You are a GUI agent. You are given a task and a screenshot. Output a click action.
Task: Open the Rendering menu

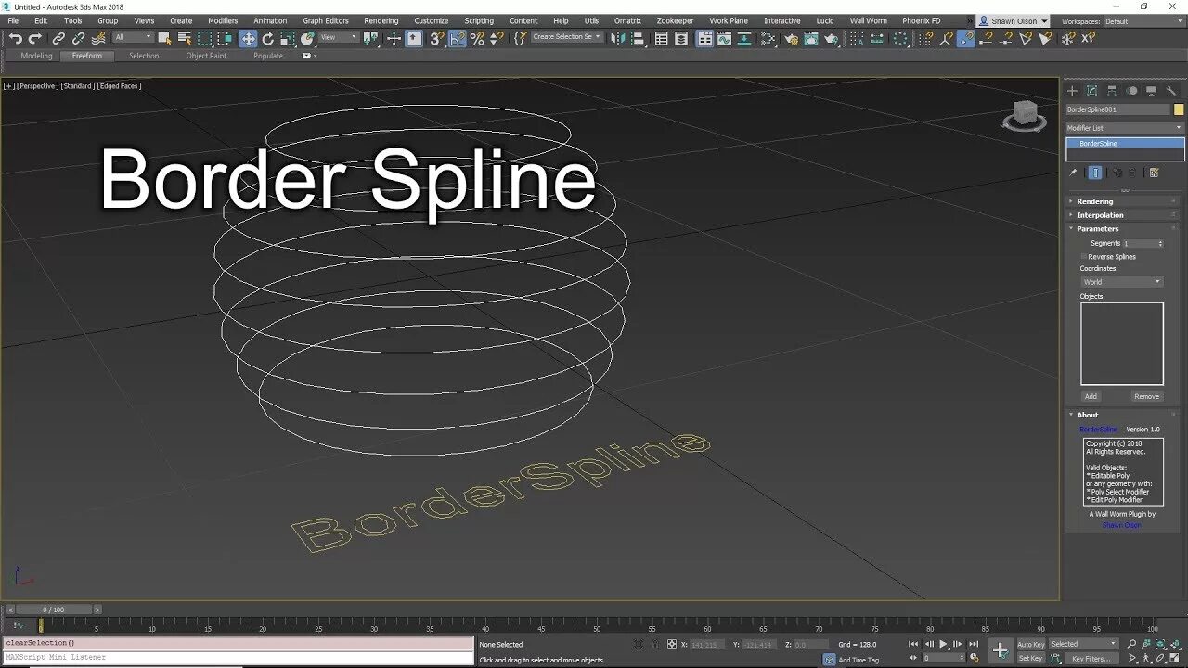[x=381, y=20]
